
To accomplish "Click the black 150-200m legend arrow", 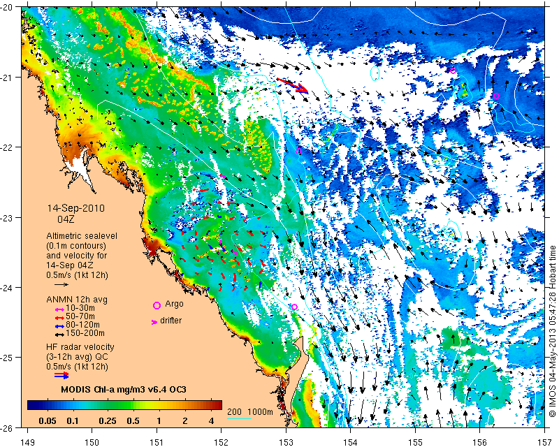I will tap(59, 335).
